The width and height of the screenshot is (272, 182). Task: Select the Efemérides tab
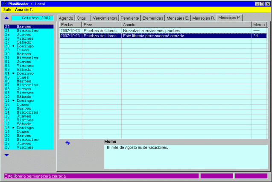152,18
